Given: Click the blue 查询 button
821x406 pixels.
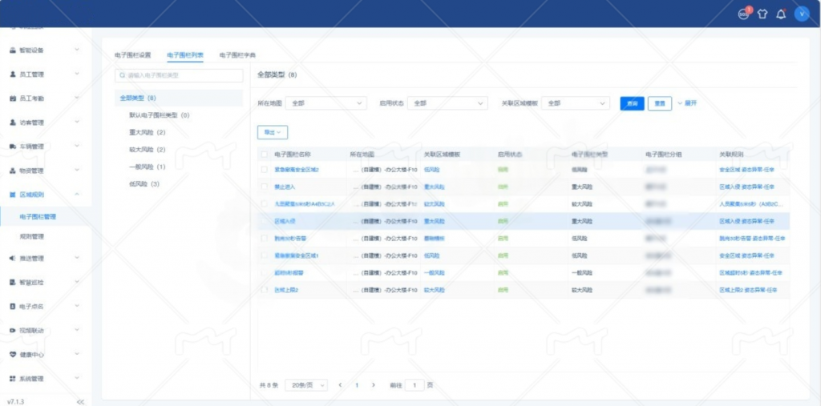Looking at the screenshot, I should tap(632, 103).
